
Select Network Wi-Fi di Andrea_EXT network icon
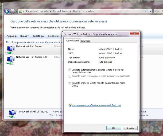[x=10, y=60]
